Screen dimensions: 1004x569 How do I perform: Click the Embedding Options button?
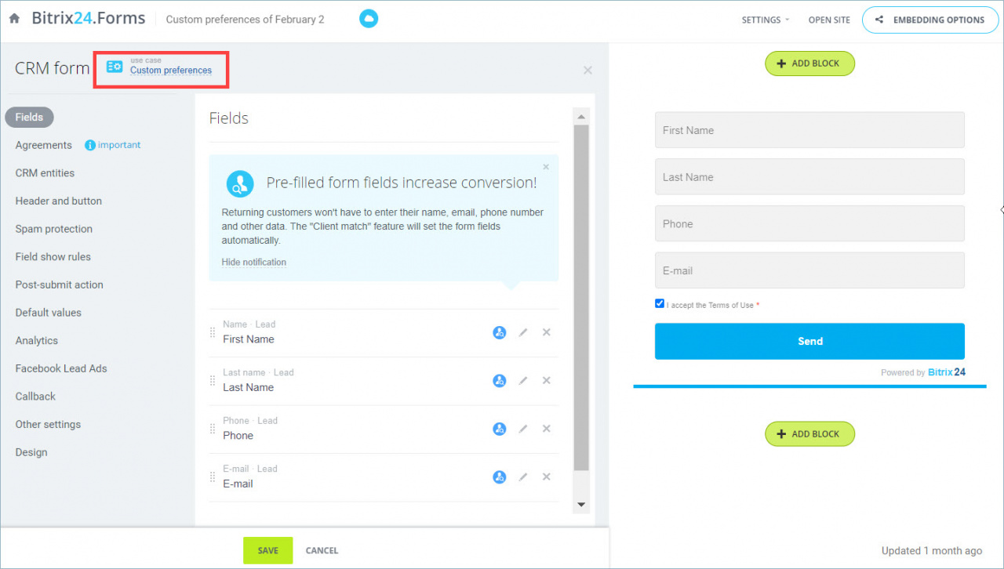tap(929, 20)
